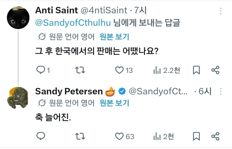Bookmark Anti Saint's tweet
232x149 pixels.
196,70
